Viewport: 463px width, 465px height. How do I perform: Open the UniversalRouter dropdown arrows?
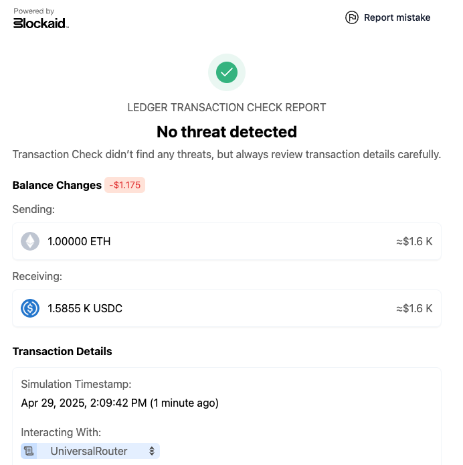pos(152,451)
